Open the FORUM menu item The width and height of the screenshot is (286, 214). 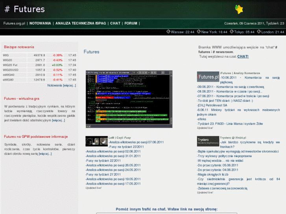(131, 23)
